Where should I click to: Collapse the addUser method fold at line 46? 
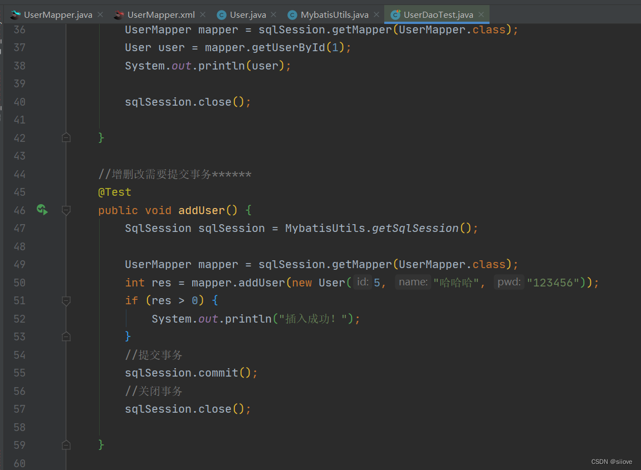click(x=66, y=210)
